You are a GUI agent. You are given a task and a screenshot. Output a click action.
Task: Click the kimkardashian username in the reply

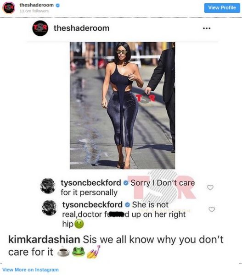click(44, 239)
